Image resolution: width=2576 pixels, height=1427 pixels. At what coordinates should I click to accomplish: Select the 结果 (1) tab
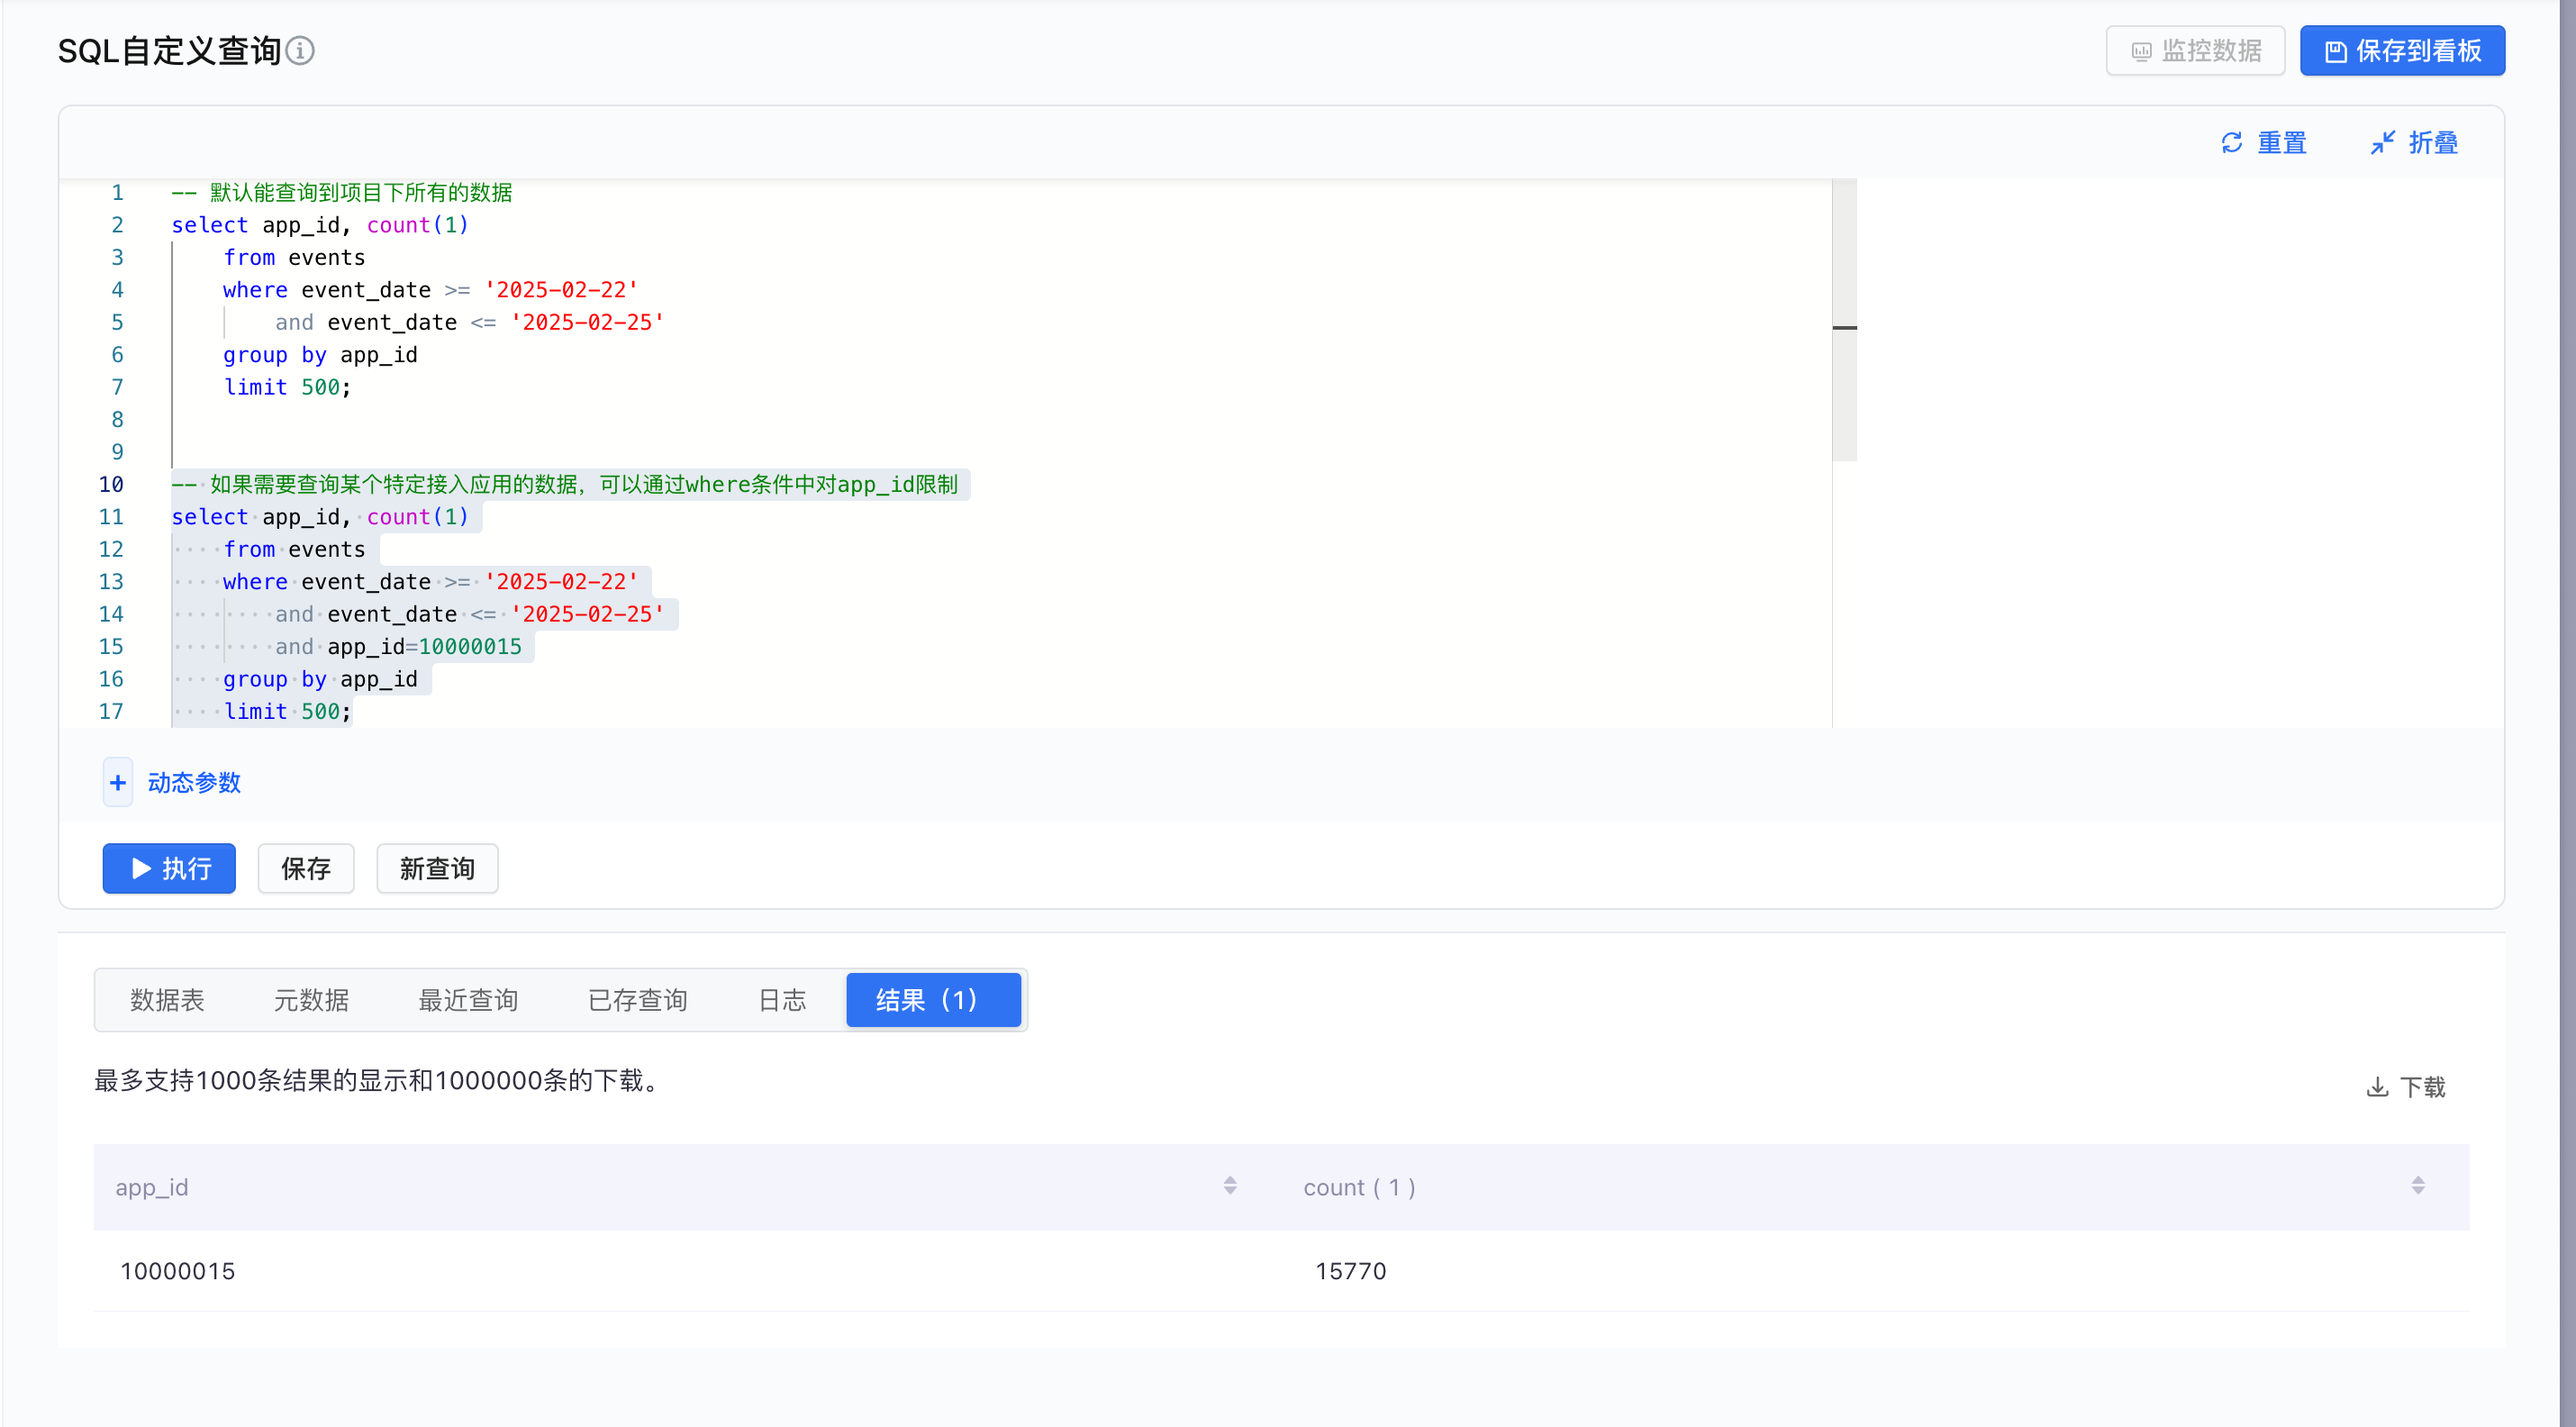(x=933, y=1000)
